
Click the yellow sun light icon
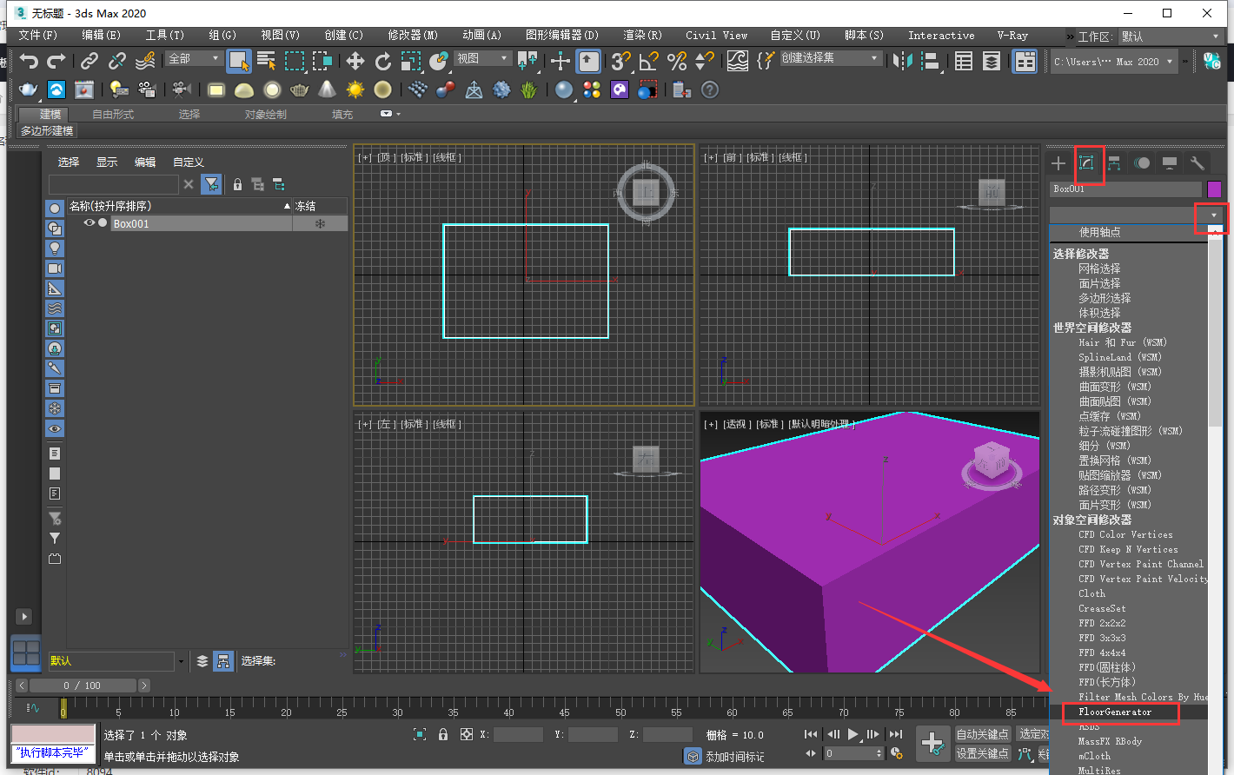pos(355,89)
